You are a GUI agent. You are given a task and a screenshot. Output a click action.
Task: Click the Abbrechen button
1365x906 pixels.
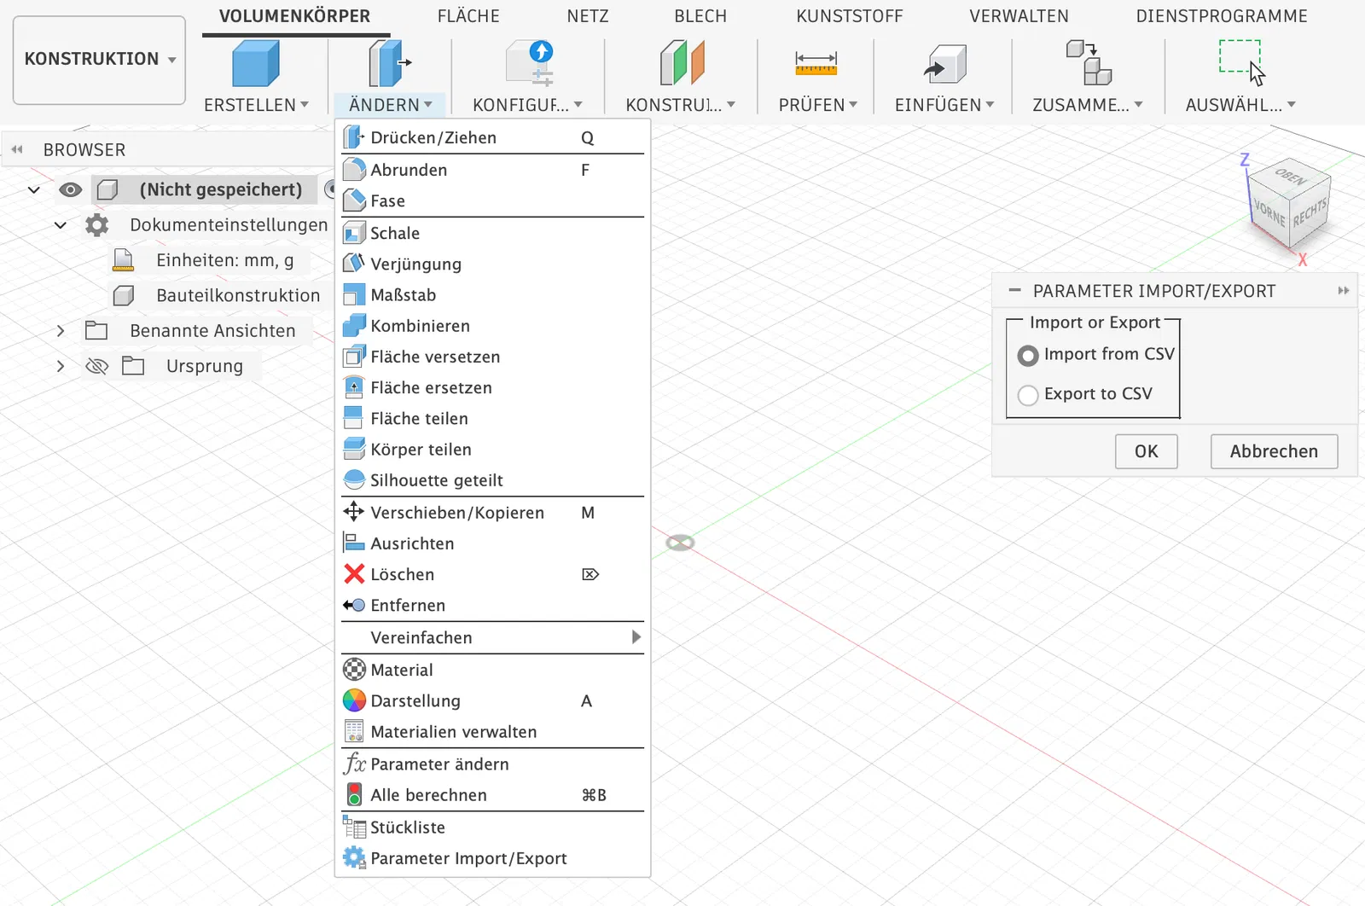click(x=1274, y=451)
